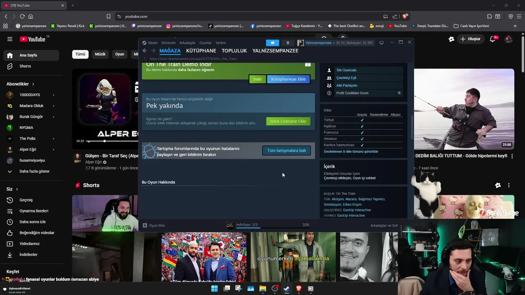This screenshot has width=525, height=295.
Task: Click Steam icon in Windows taskbar
Action: pyautogui.click(x=286, y=288)
